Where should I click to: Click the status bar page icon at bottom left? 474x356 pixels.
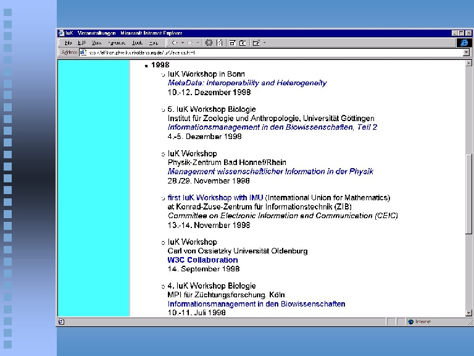tap(61, 321)
